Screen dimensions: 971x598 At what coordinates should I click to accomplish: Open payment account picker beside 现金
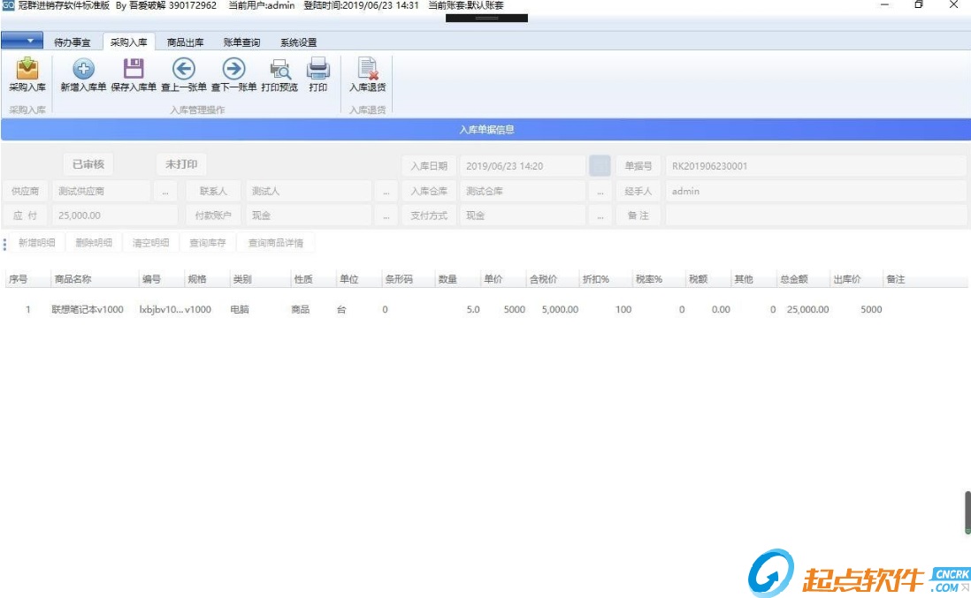click(x=386, y=215)
